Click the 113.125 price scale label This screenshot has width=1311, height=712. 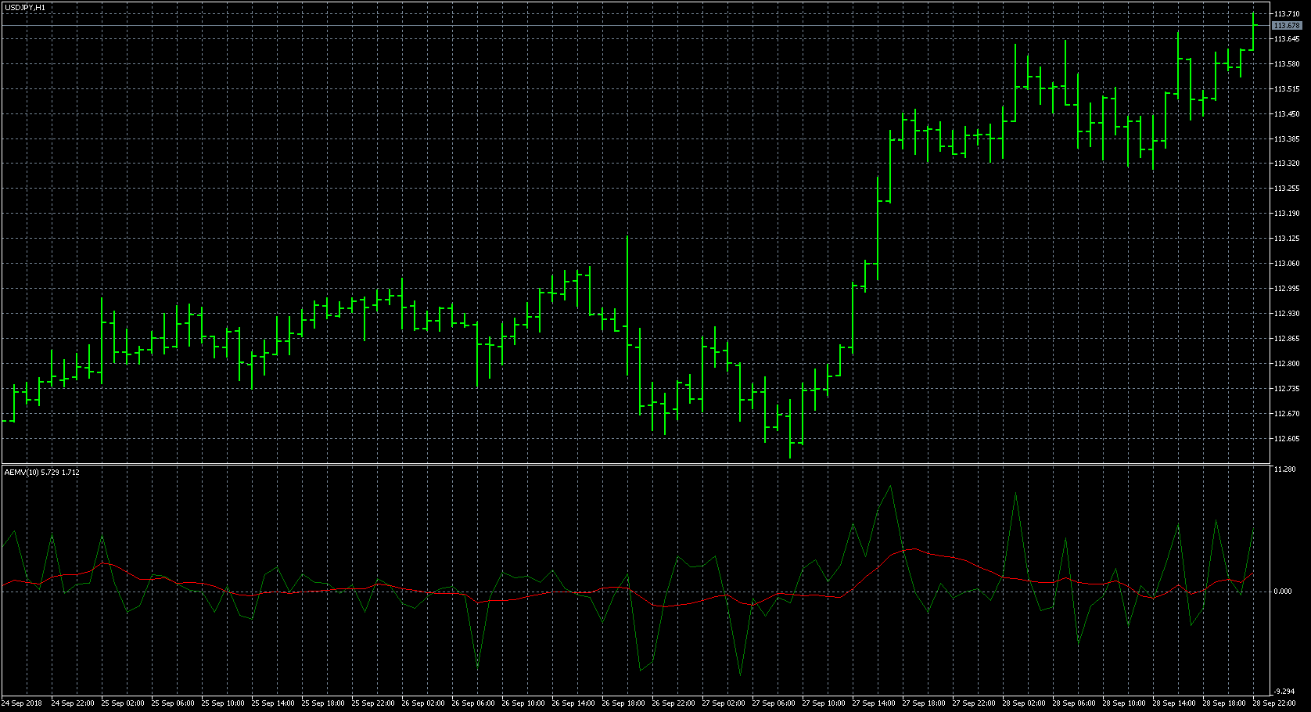(x=1287, y=238)
